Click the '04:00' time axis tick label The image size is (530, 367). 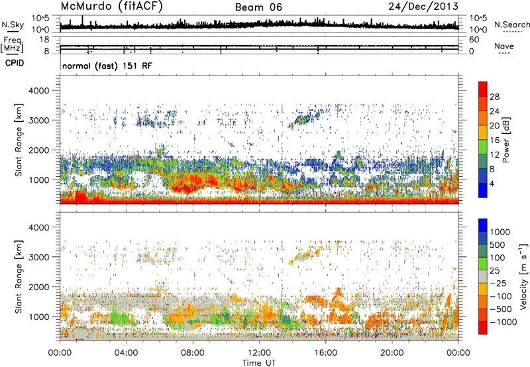tap(126, 353)
